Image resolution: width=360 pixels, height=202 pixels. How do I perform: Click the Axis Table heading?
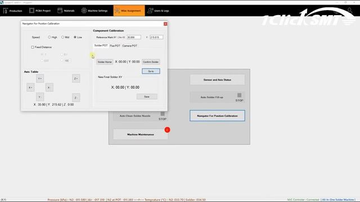(31, 72)
